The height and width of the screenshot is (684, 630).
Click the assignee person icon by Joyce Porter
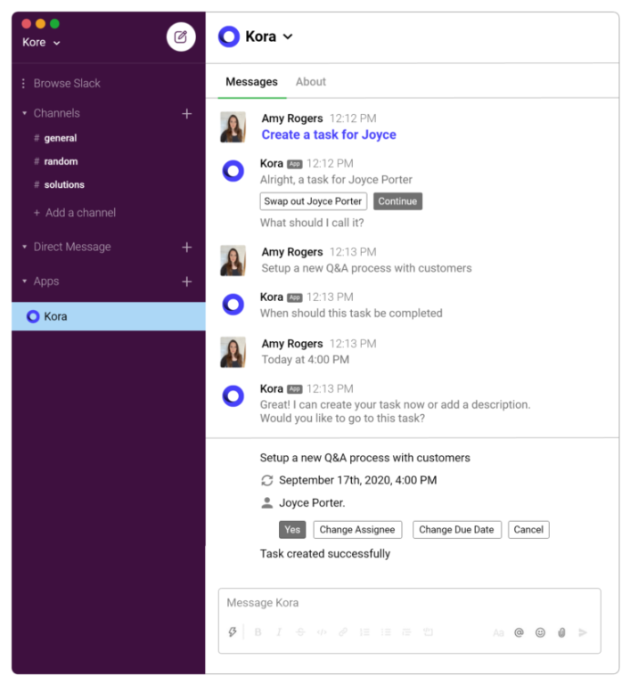266,503
